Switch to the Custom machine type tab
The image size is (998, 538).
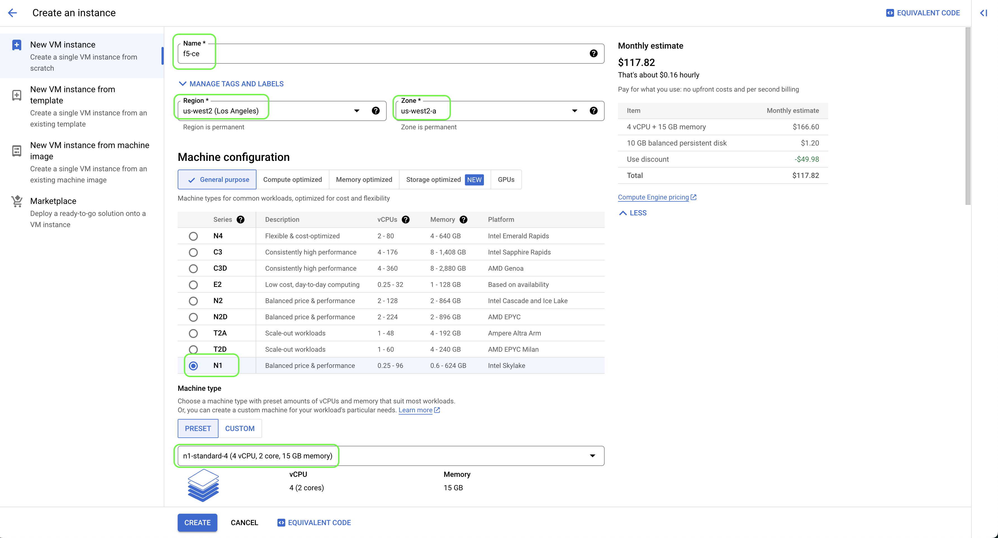point(239,429)
